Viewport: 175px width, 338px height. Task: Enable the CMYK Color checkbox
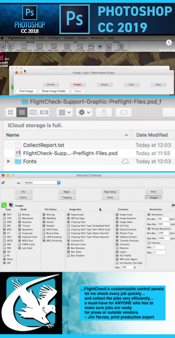click(x=19, y=244)
